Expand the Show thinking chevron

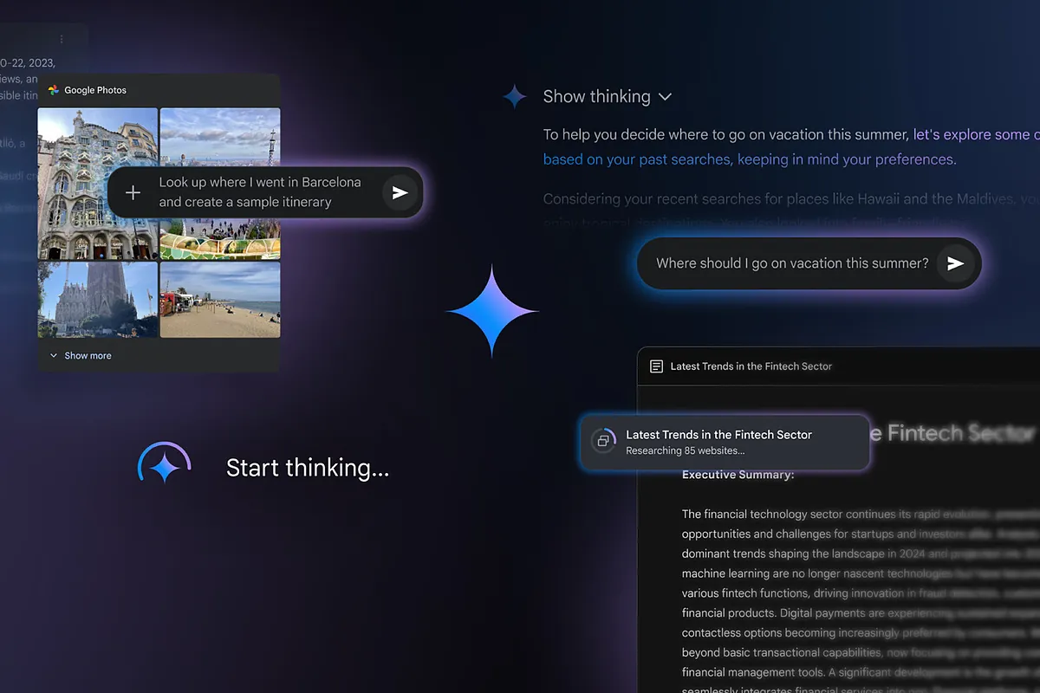[665, 97]
